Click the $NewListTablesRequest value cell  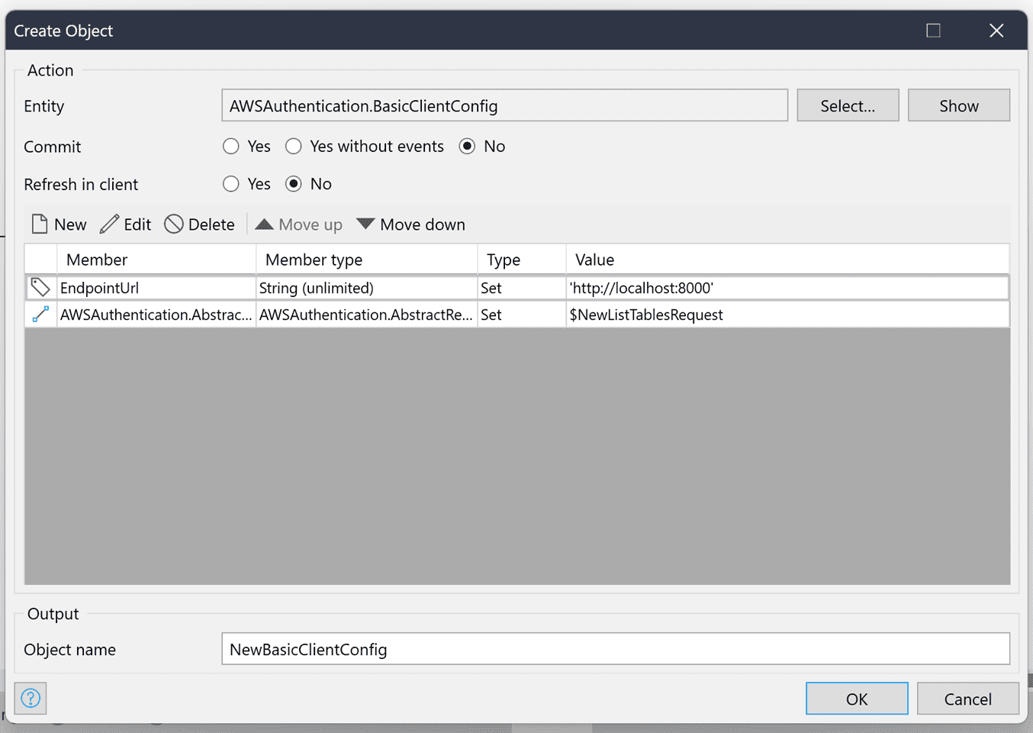pyautogui.click(x=788, y=315)
